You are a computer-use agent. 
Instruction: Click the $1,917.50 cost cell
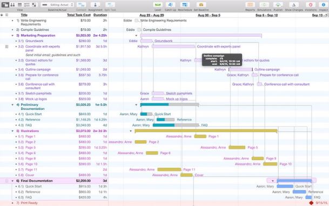tap(83, 46)
